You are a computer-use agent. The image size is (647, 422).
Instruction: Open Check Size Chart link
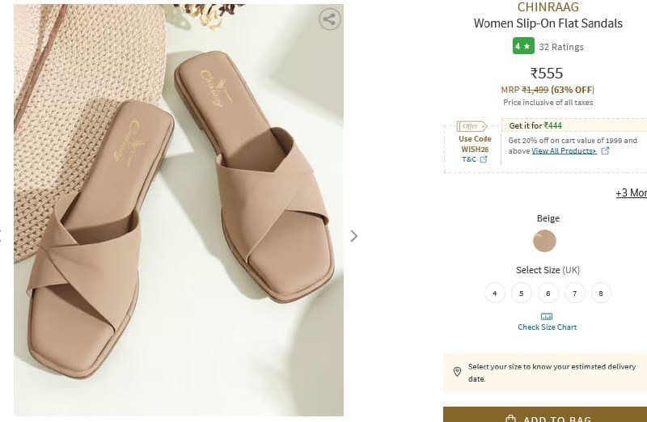[x=548, y=327]
